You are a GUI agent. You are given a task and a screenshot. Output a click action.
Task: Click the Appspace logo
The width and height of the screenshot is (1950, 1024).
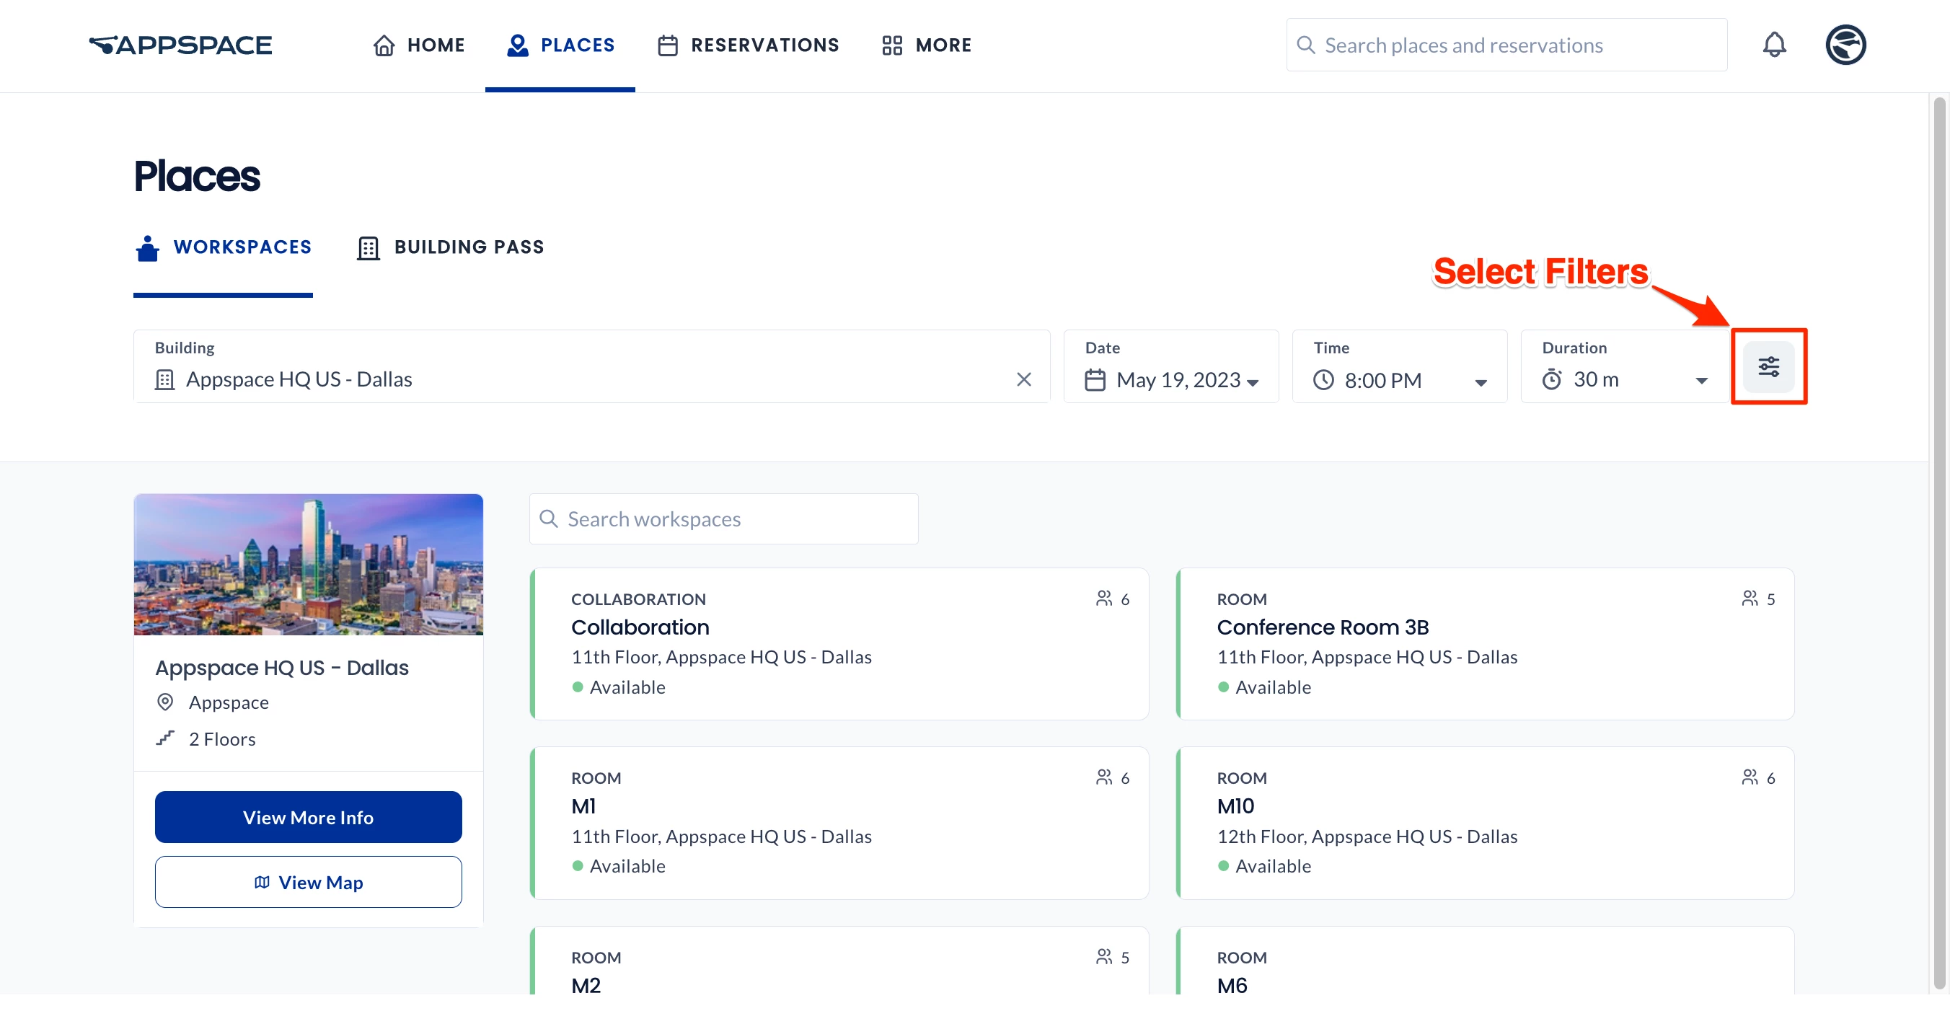point(180,45)
